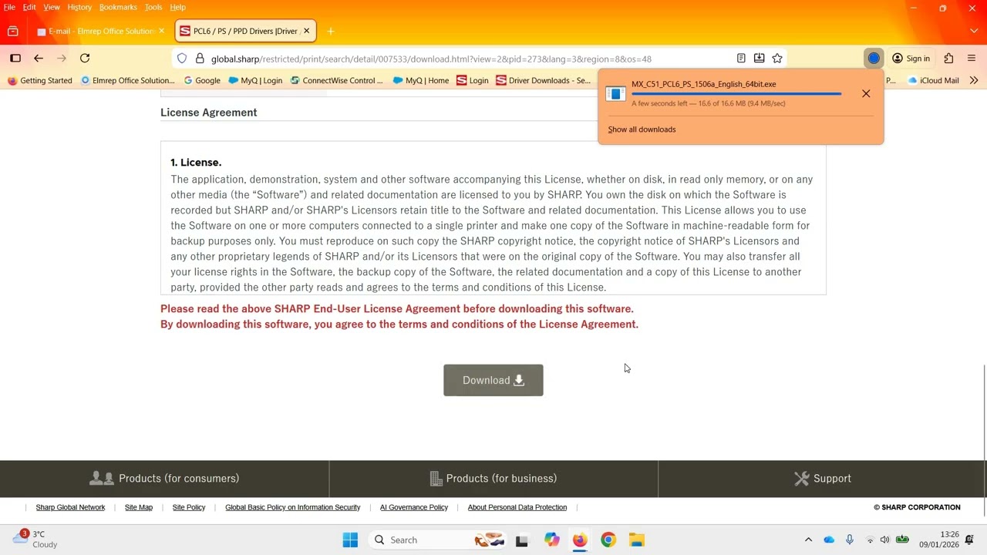Open Global Basic Policy on Information Security
The height and width of the screenshot is (555, 987).
click(x=293, y=507)
